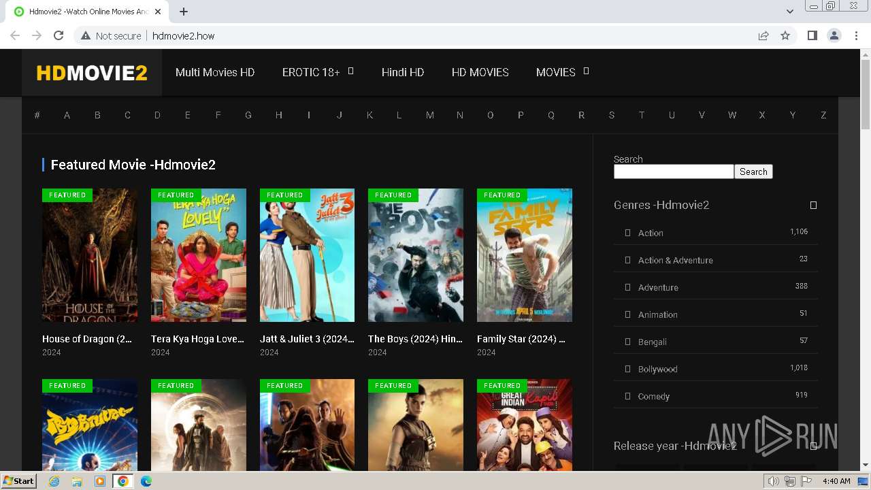Go forward using the forward arrow
The height and width of the screenshot is (490, 871).
point(37,35)
